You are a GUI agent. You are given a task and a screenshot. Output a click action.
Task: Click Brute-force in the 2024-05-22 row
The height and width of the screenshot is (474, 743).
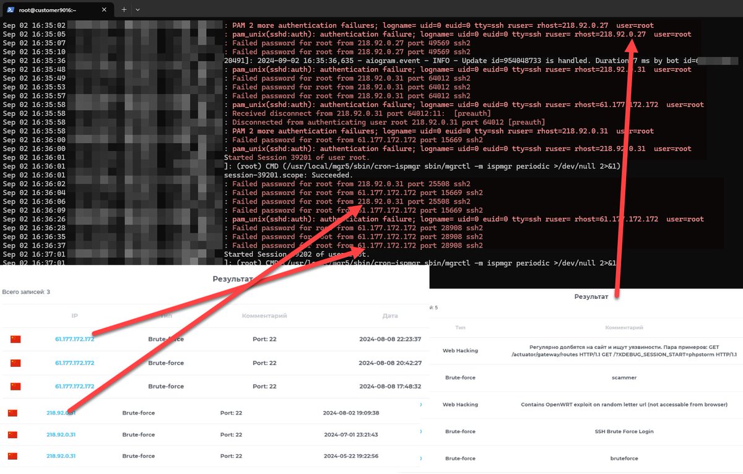coord(139,456)
